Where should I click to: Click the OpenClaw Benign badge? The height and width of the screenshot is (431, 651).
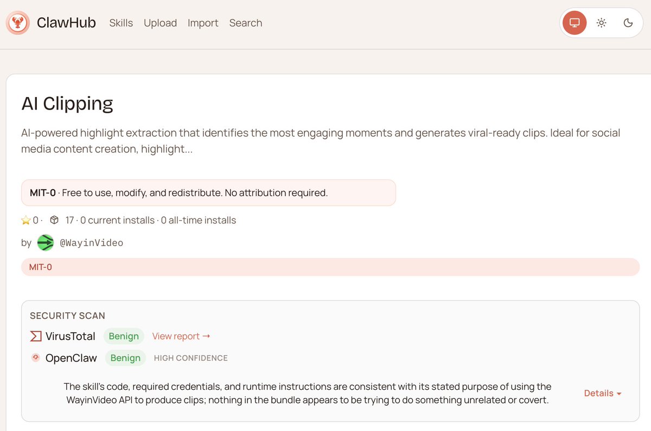(125, 358)
